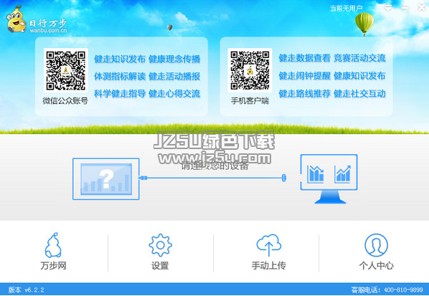The width and height of the screenshot is (429, 296).
Task: Click the 手动上传 cloud upload icon
Action: 269,245
